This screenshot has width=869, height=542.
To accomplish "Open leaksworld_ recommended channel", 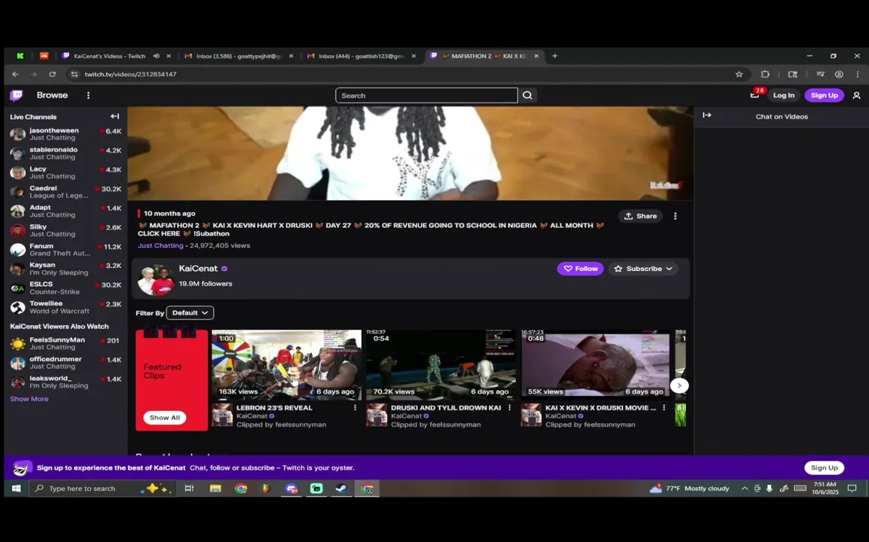I will 66,382.
